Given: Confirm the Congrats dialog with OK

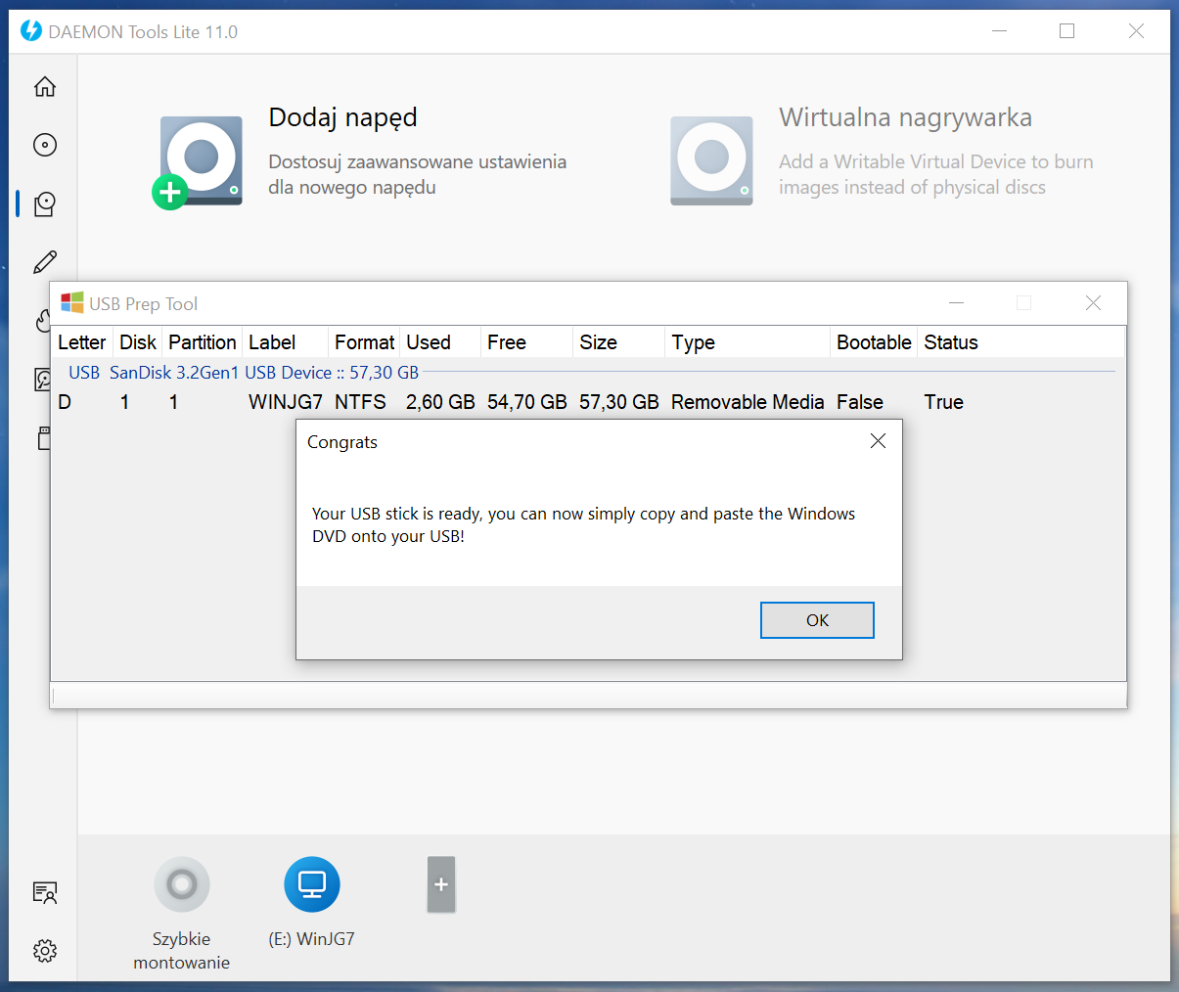Looking at the screenshot, I should [x=817, y=620].
